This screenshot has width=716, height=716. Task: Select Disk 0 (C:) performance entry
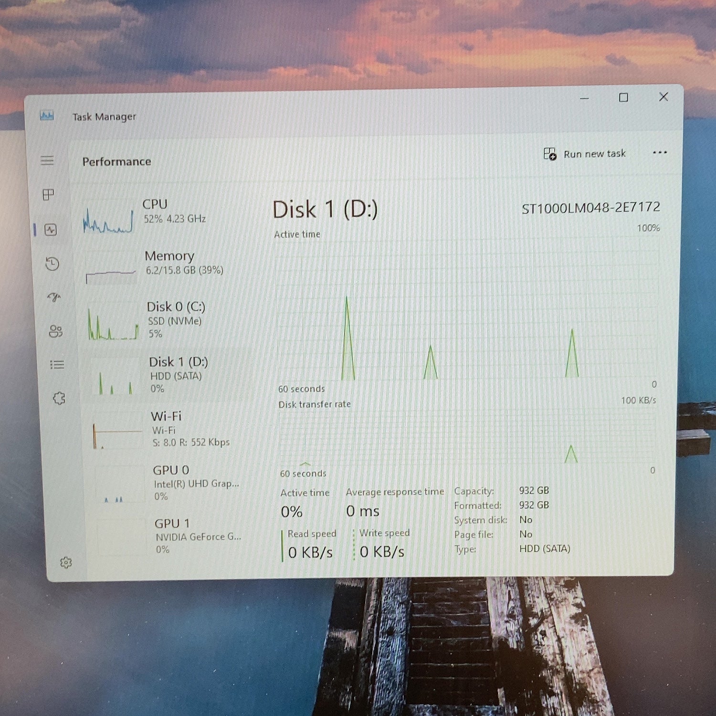point(171,320)
